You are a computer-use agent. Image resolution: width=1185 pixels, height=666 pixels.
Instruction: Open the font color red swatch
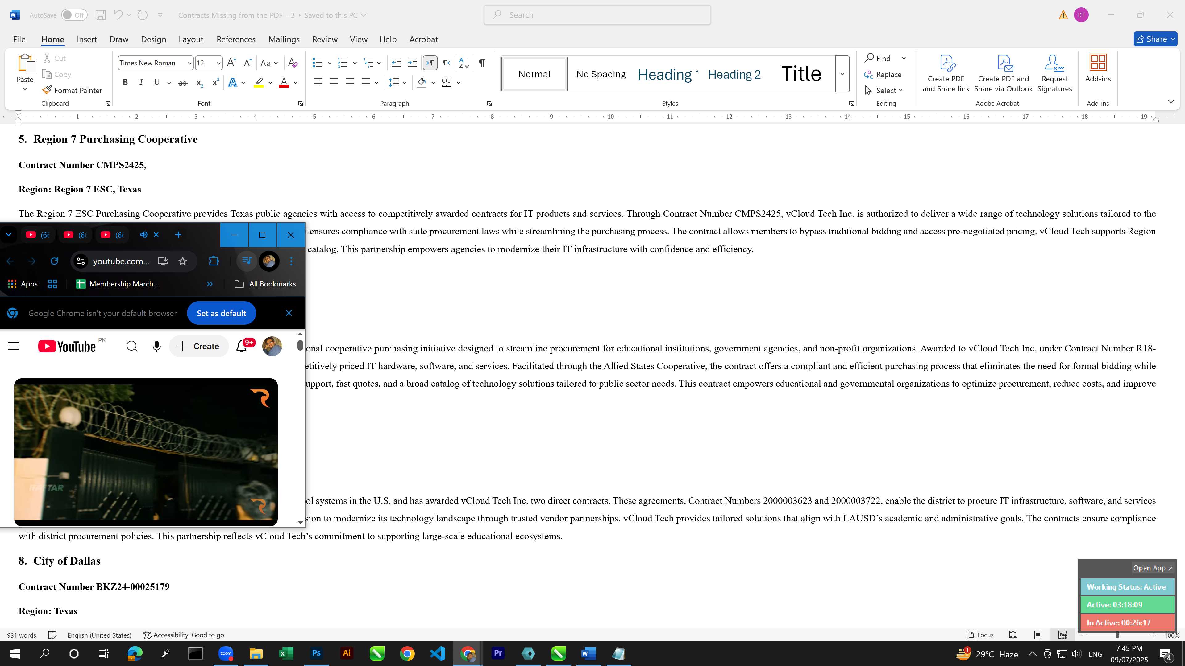pos(284,83)
